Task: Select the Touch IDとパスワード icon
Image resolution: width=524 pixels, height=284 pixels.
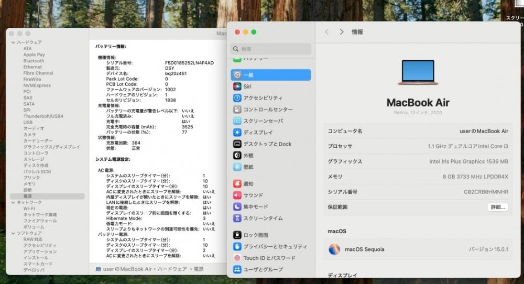Action: coord(237,258)
